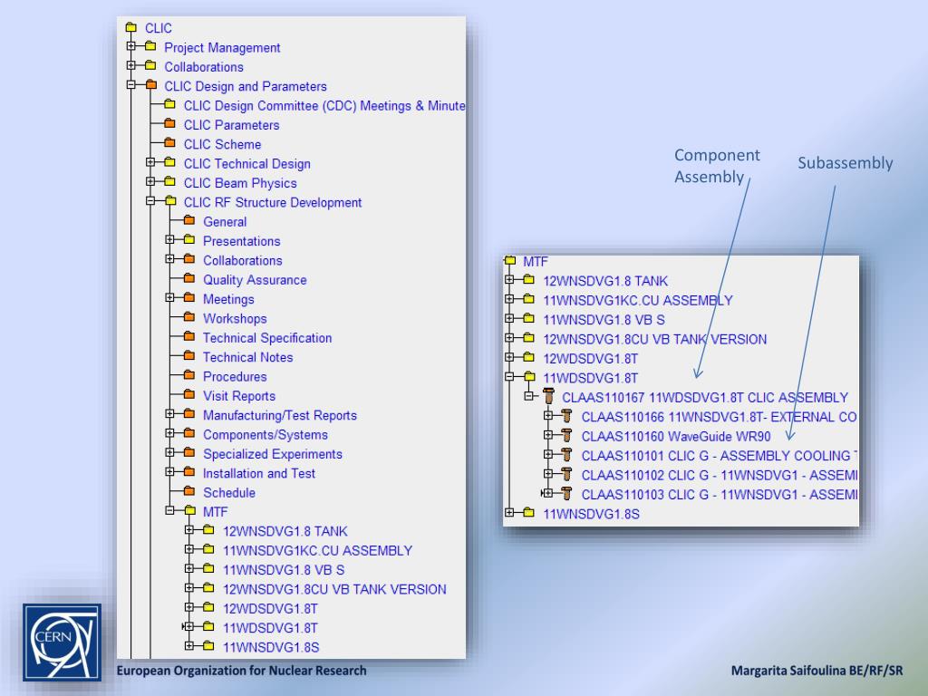
Task: Click the part icon beside CLAAS110102
Action: 566,474
